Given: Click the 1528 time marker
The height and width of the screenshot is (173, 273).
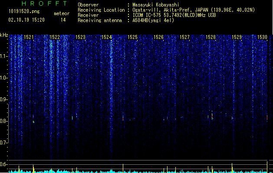Looking at the screenshot, I should click(211, 37).
